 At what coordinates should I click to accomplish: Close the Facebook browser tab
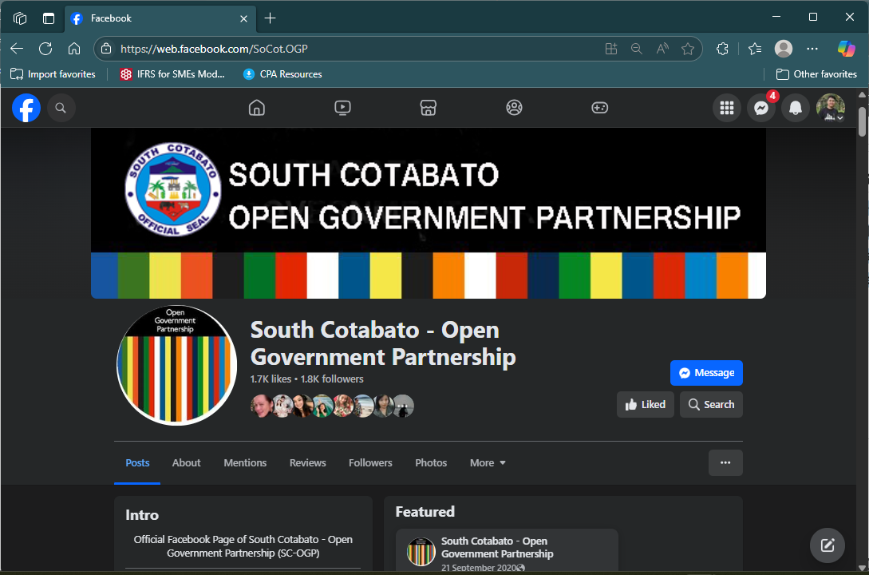click(244, 18)
